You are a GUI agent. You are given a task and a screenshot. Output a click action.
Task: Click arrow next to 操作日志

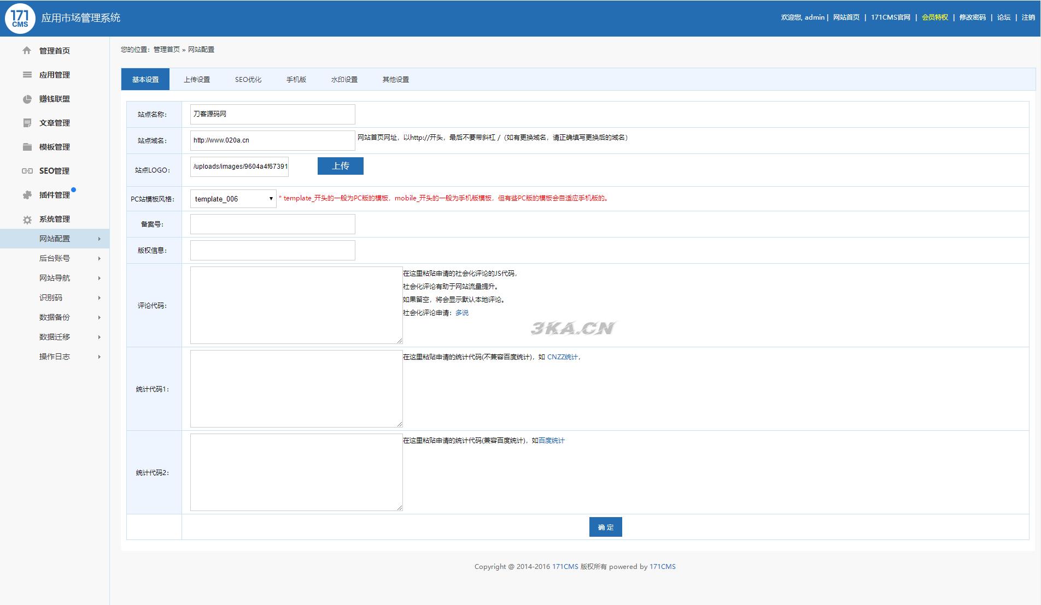[99, 357]
